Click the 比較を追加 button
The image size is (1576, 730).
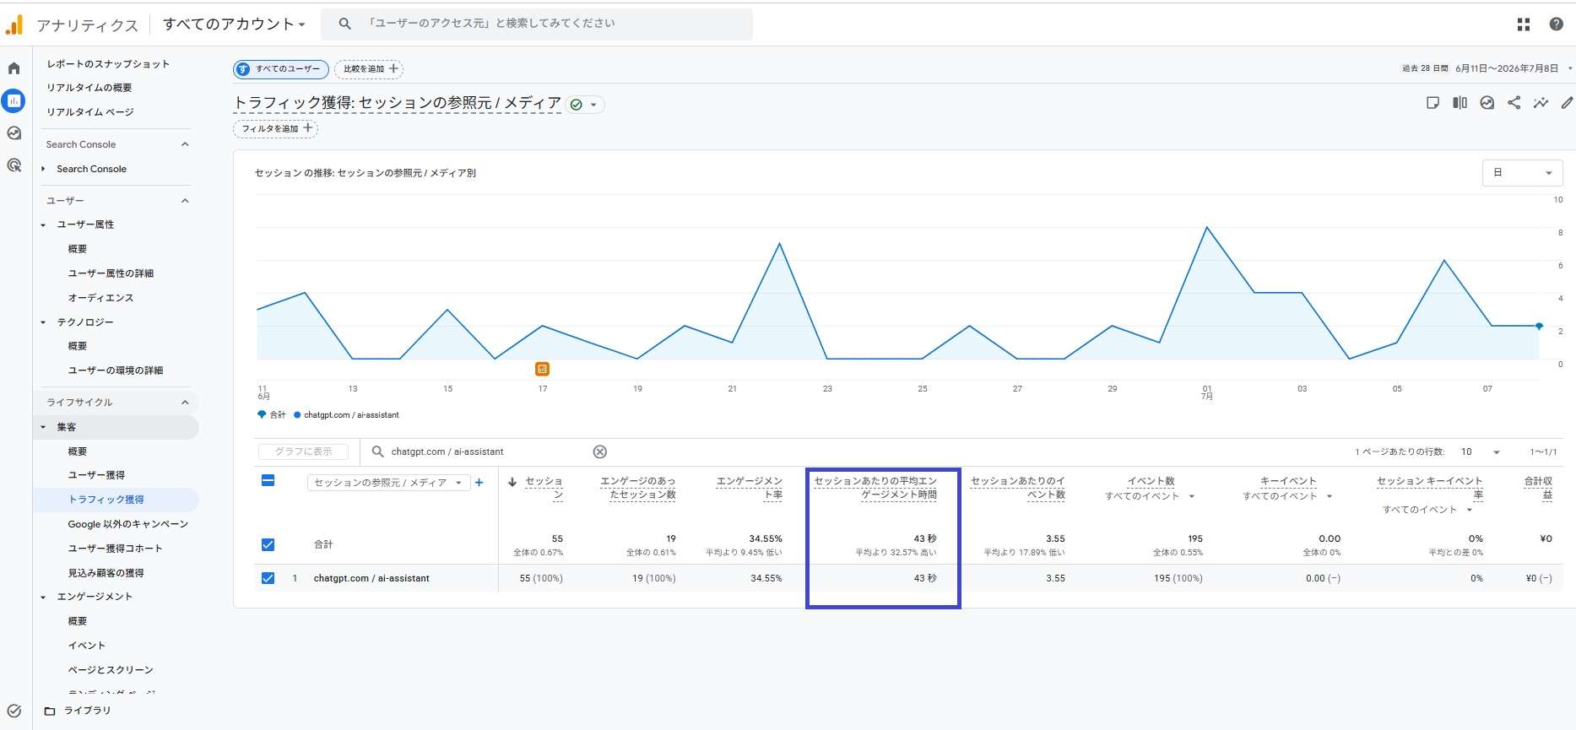[x=369, y=69]
